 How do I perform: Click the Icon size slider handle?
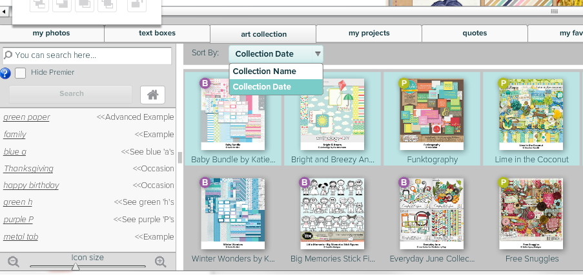[76, 266]
